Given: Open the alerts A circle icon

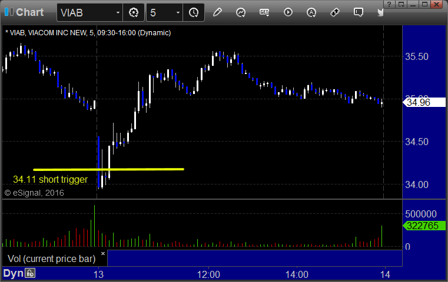Looking at the screenshot, I should [x=311, y=12].
